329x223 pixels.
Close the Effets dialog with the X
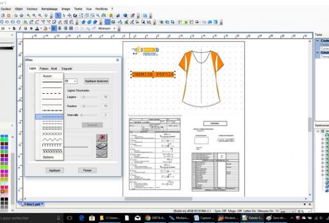pos(117,60)
